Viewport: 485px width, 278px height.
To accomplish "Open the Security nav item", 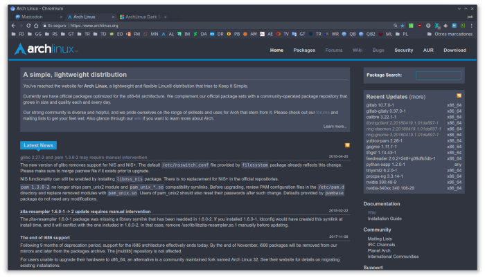I will [404, 50].
